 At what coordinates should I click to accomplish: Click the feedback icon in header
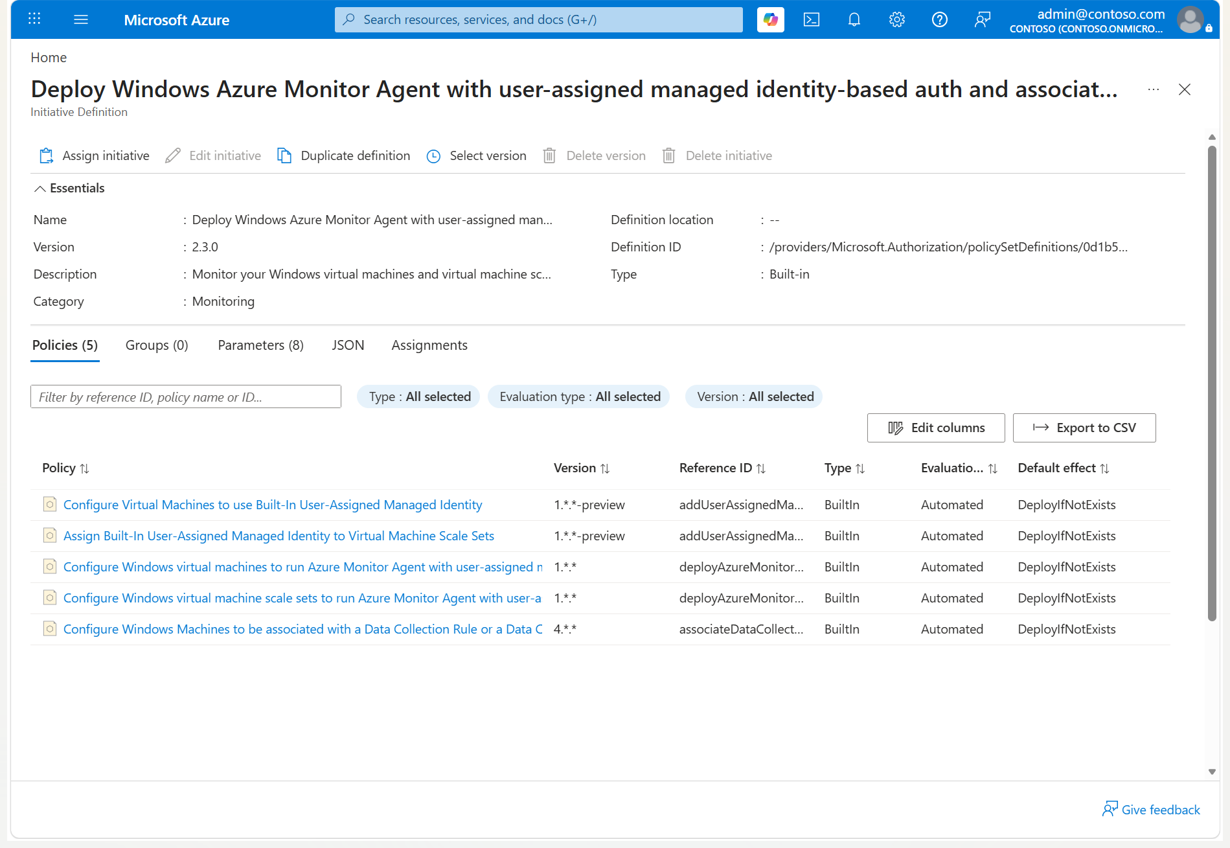pos(983,19)
